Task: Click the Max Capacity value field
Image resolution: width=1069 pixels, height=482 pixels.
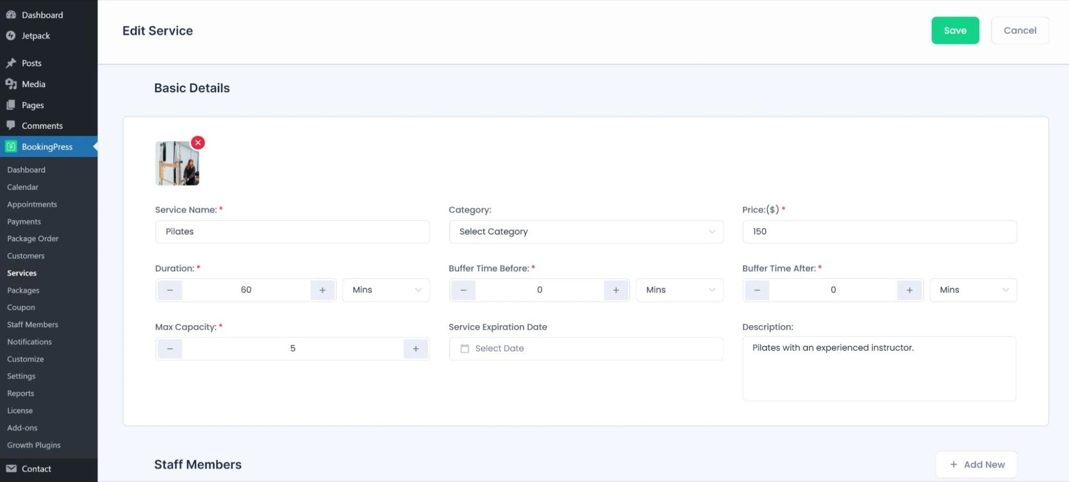Action: [293, 349]
